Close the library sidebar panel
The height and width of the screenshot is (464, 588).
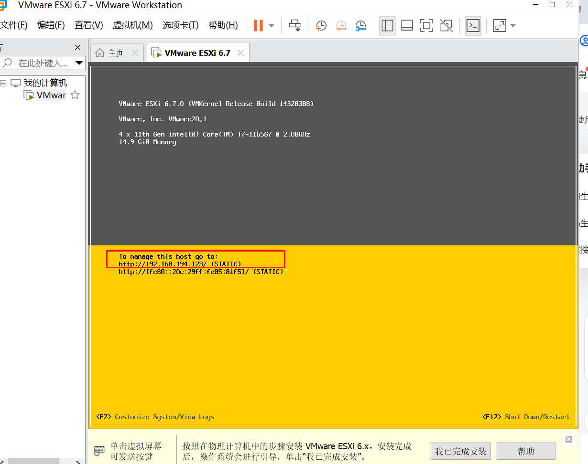pyautogui.click(x=78, y=47)
